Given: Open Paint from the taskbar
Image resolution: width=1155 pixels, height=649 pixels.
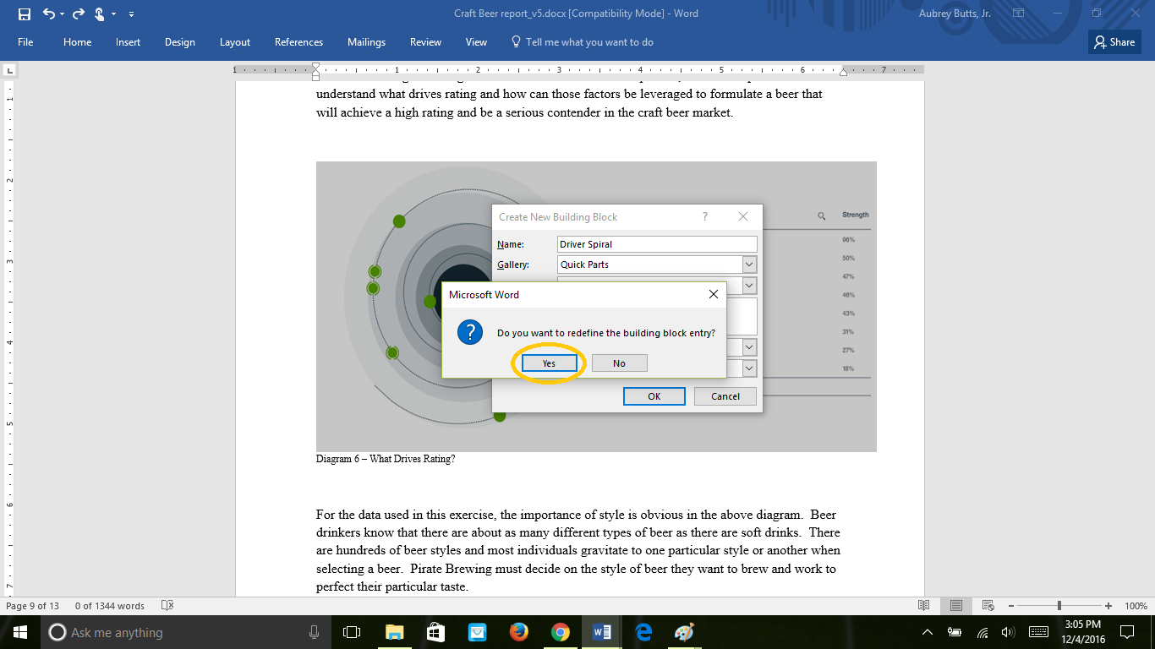Looking at the screenshot, I should pos(684,632).
